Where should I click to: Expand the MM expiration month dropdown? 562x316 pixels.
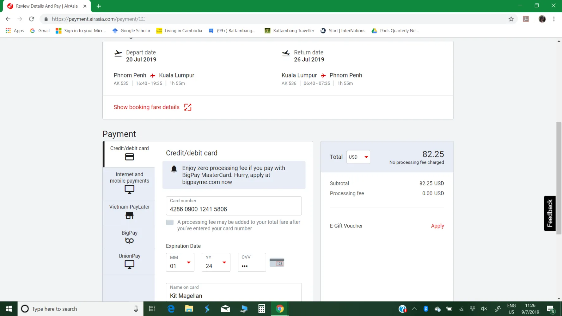tap(180, 262)
